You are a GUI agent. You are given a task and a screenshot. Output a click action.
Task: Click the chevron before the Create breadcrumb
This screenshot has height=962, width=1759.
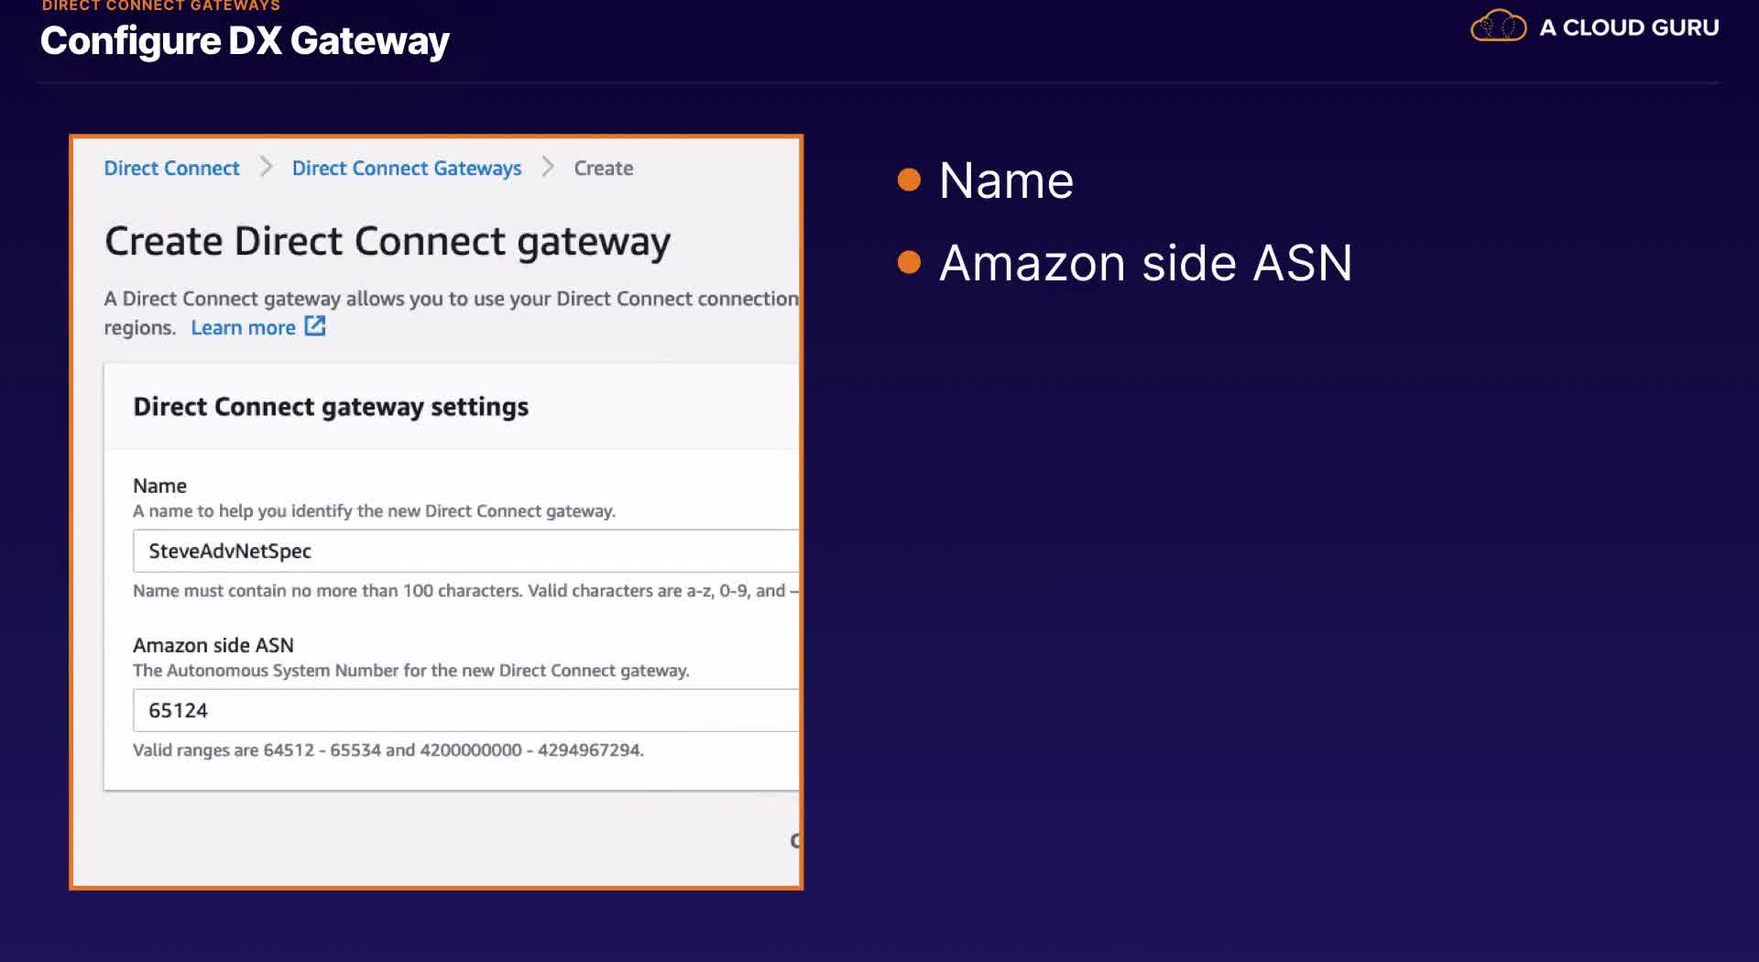click(x=548, y=167)
